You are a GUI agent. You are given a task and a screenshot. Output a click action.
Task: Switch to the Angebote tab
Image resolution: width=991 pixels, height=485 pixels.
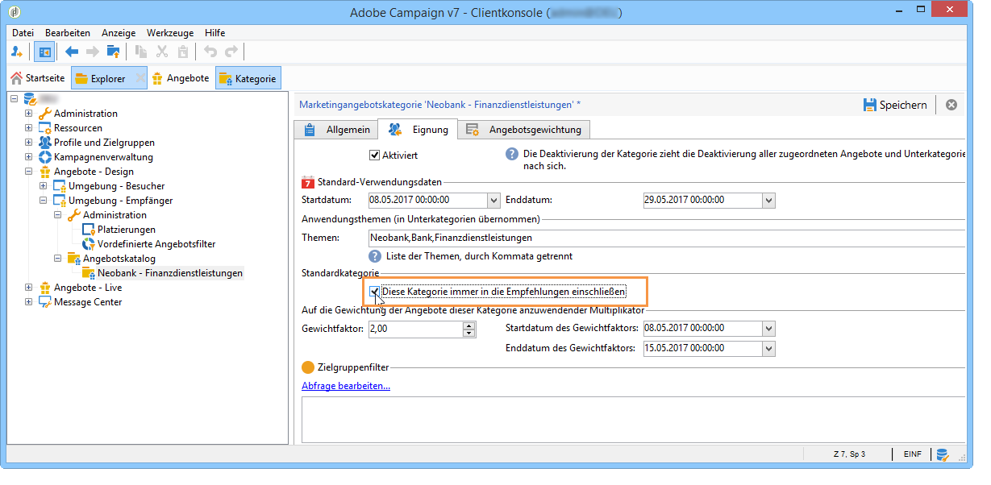pos(181,78)
